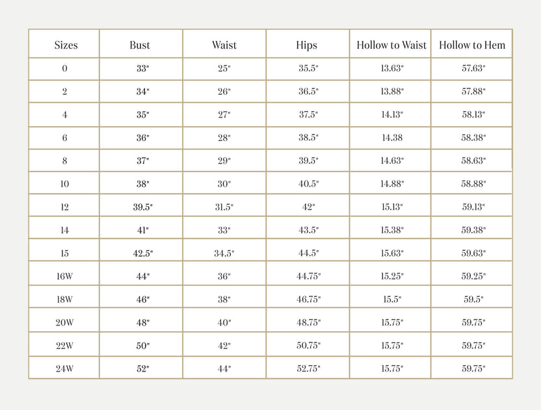Click the bust measurement for size 22W
The width and height of the screenshot is (541, 410).
(142, 346)
